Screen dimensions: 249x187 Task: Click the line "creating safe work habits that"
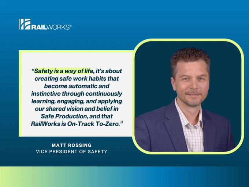click(77, 78)
